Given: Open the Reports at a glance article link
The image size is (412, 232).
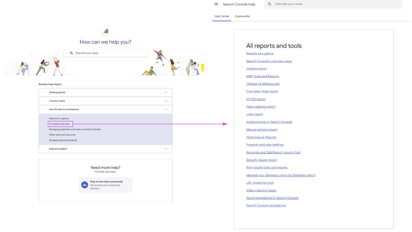Looking at the screenshot, I should pyautogui.click(x=260, y=54).
